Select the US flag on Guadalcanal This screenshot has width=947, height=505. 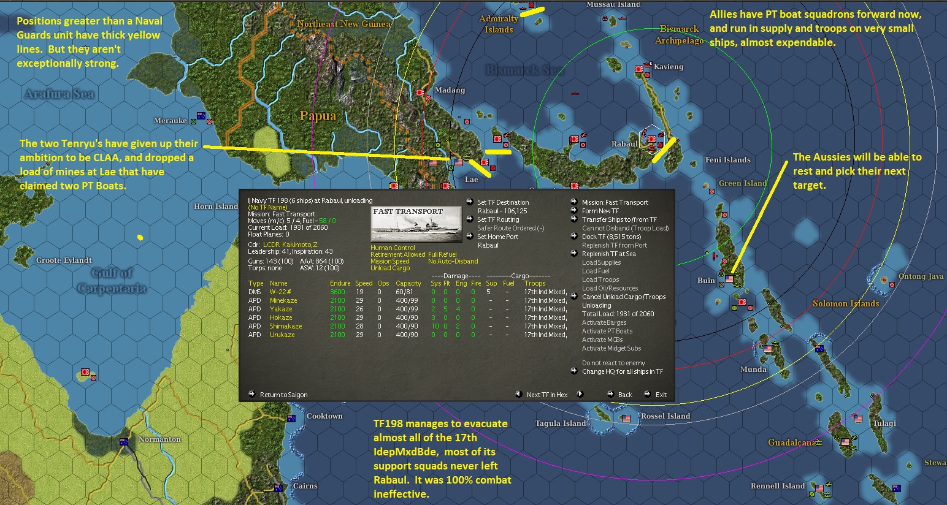(x=845, y=442)
